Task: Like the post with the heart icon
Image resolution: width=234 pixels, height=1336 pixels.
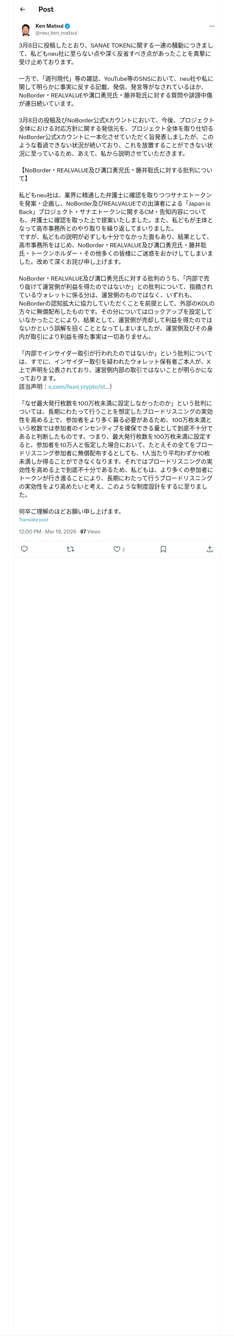Action: 117,549
